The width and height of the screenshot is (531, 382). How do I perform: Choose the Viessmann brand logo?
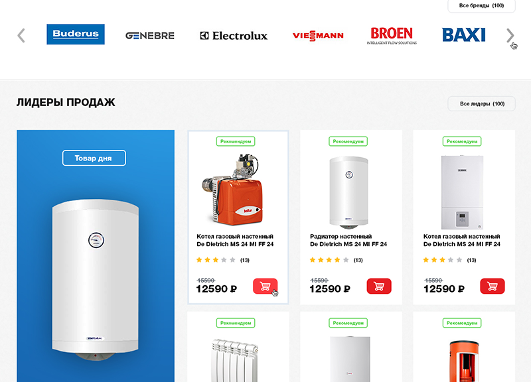click(318, 36)
